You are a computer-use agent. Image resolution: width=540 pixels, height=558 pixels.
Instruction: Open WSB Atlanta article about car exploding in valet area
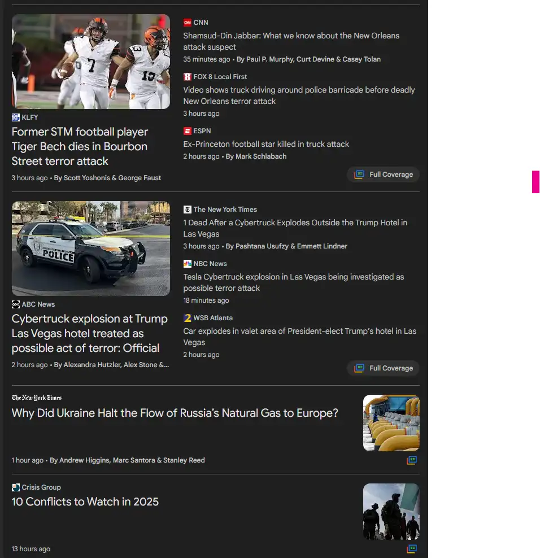(x=300, y=337)
